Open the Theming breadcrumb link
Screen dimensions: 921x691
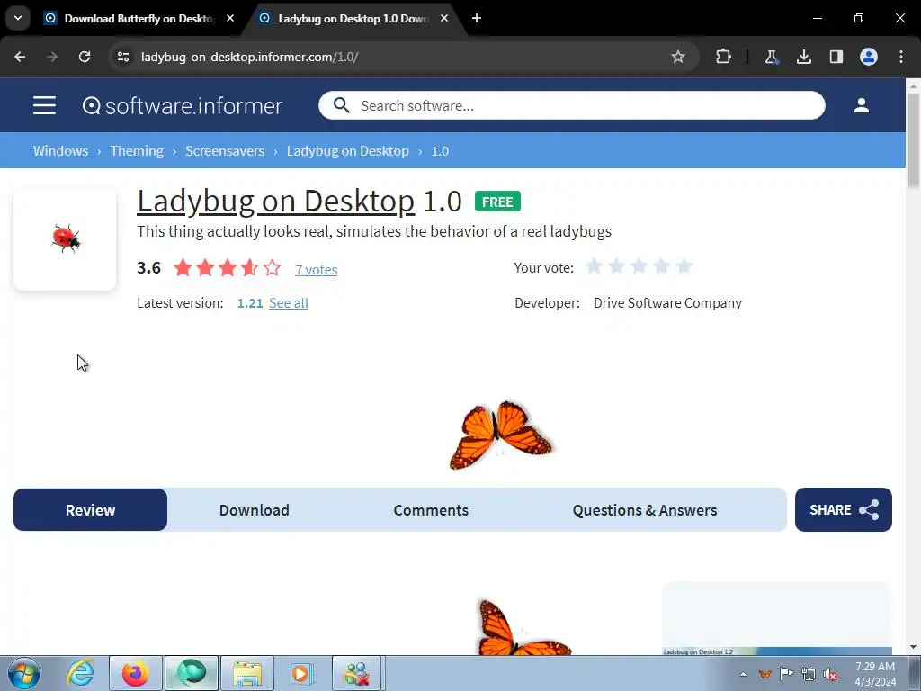(137, 151)
